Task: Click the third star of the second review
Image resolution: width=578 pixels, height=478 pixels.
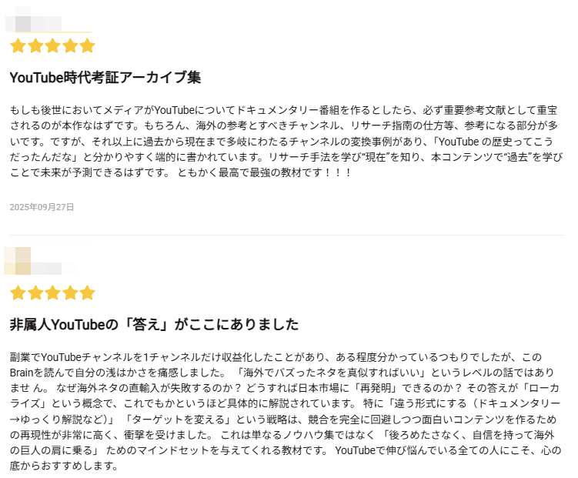Action: point(52,293)
